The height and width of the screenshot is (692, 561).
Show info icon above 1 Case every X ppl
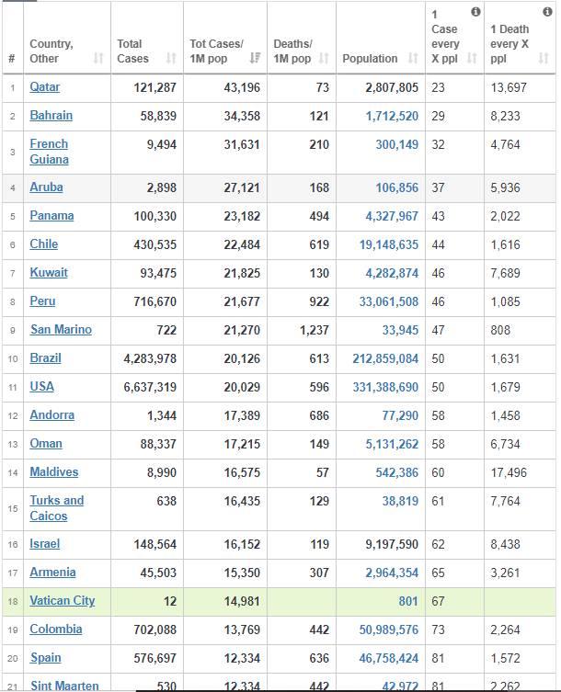(x=475, y=12)
